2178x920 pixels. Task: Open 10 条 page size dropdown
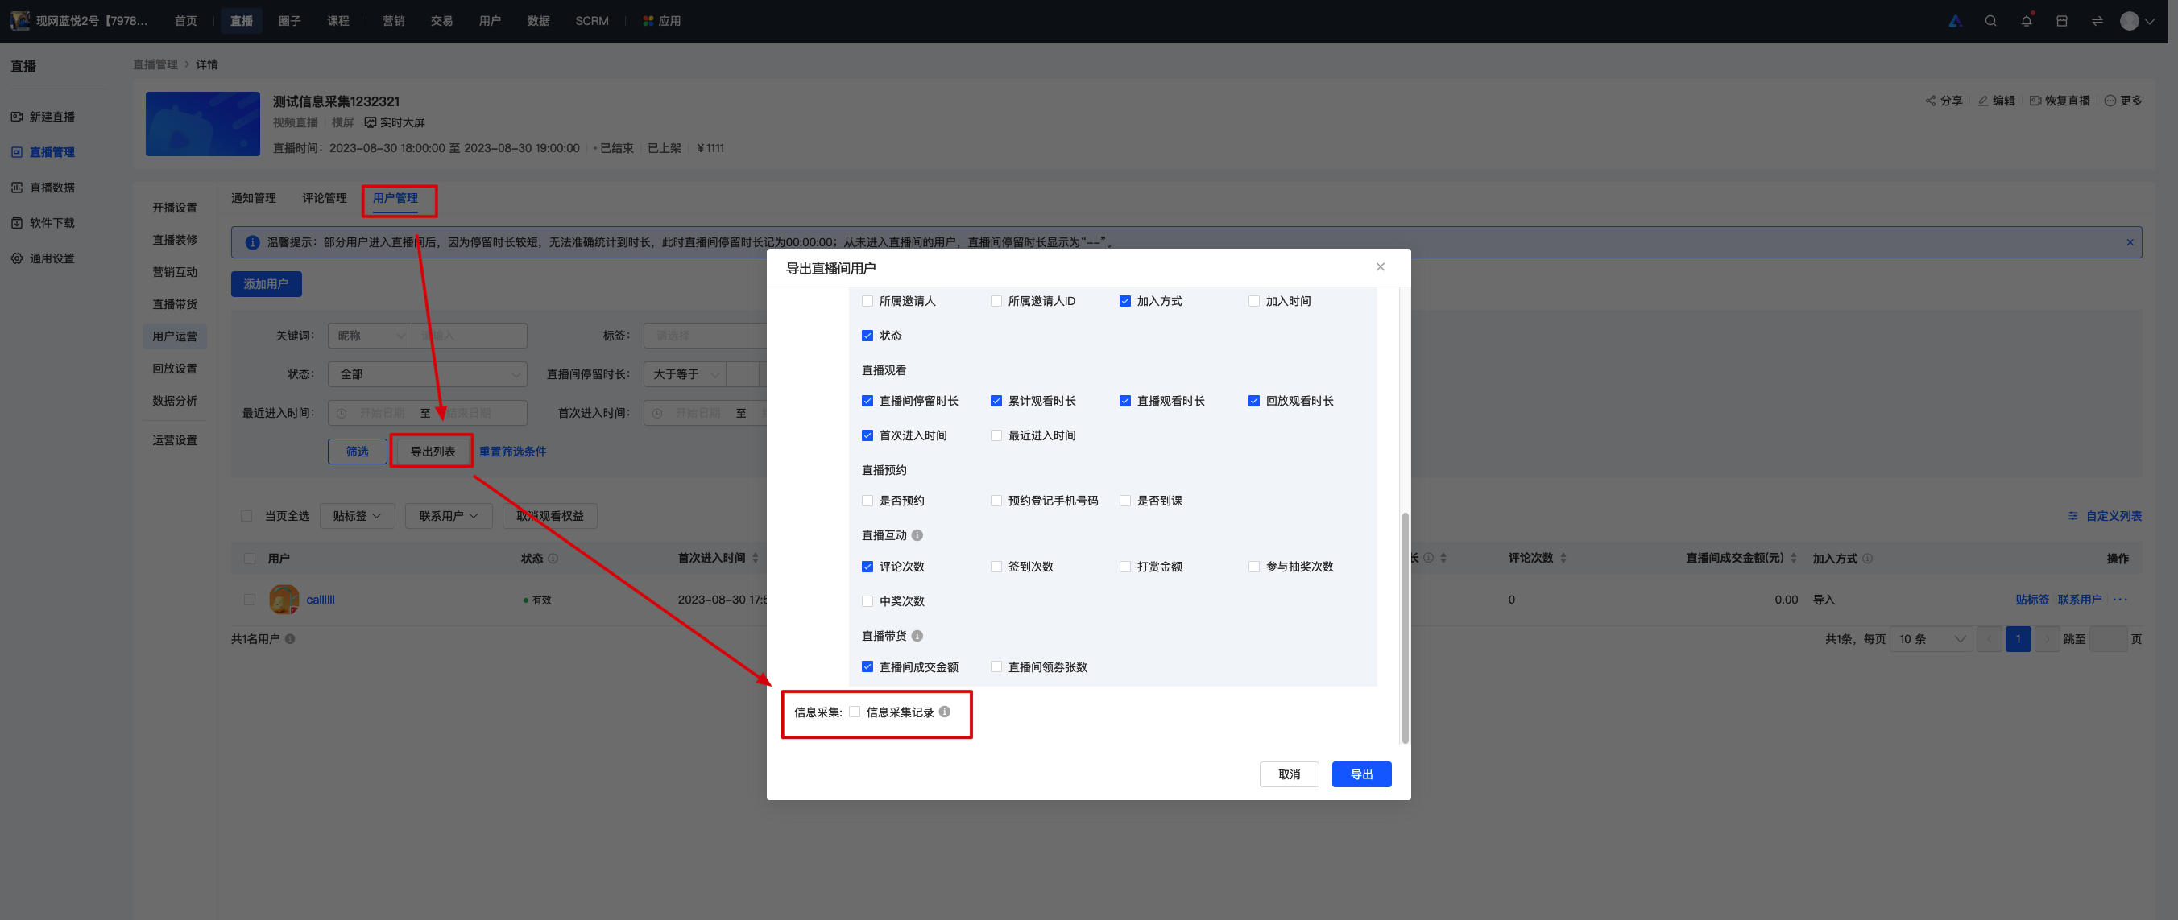[x=1931, y=638]
